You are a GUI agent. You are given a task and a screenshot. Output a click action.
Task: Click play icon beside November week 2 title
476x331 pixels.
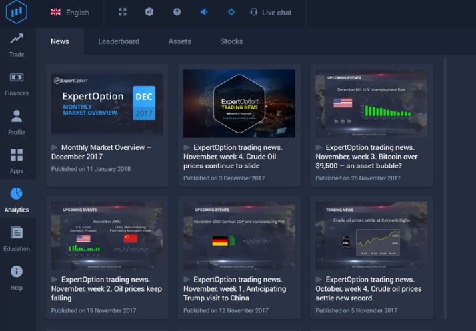[x=55, y=280]
